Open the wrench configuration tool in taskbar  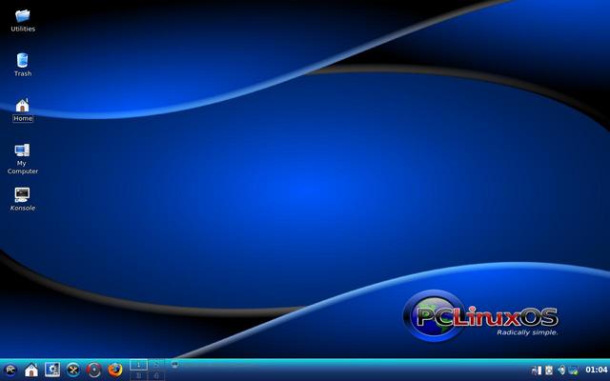coord(73,370)
